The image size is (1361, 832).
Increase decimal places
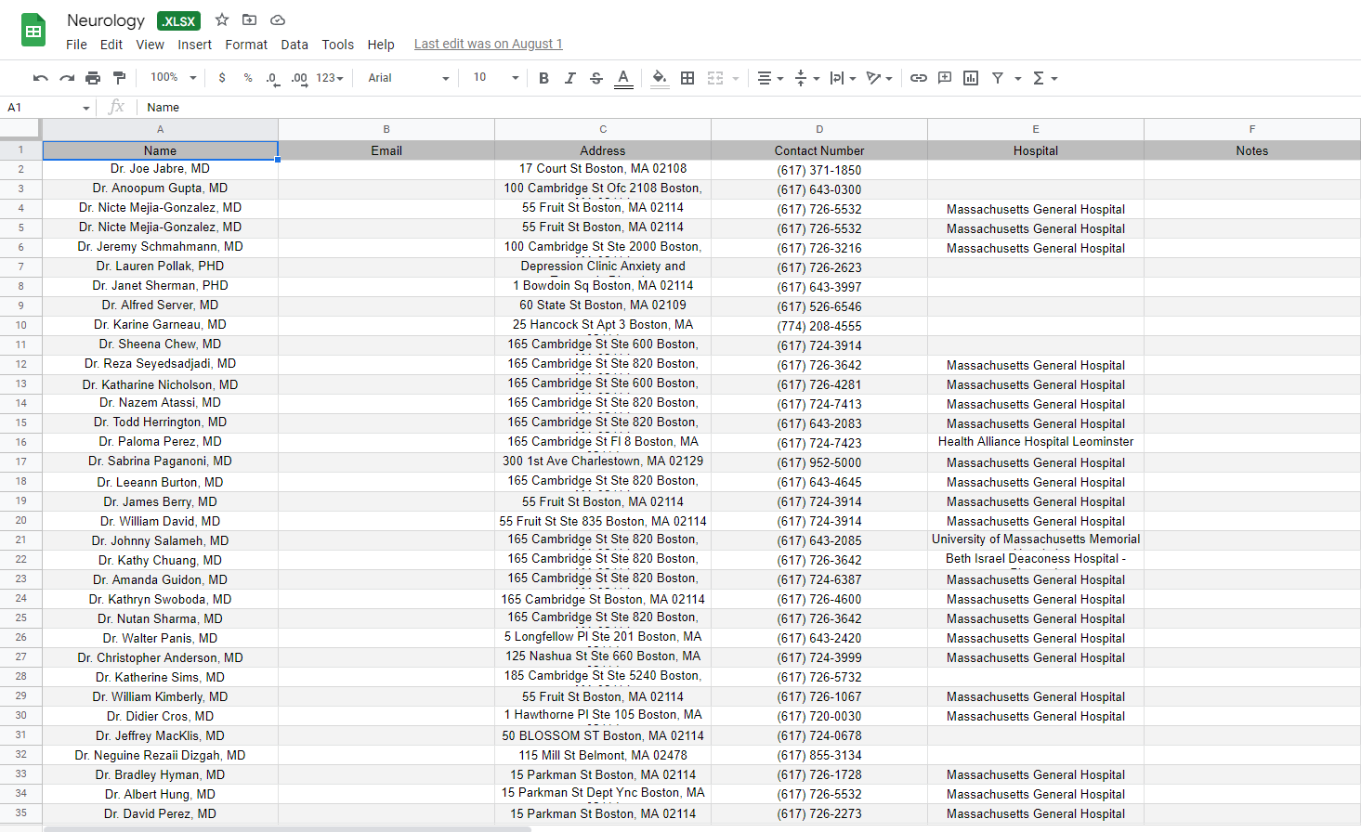[299, 78]
